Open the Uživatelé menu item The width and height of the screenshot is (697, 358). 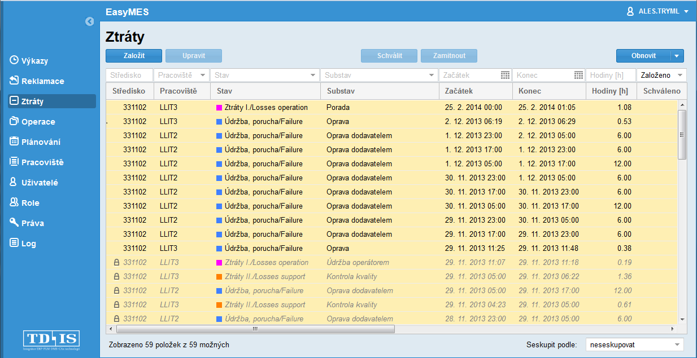click(x=40, y=183)
